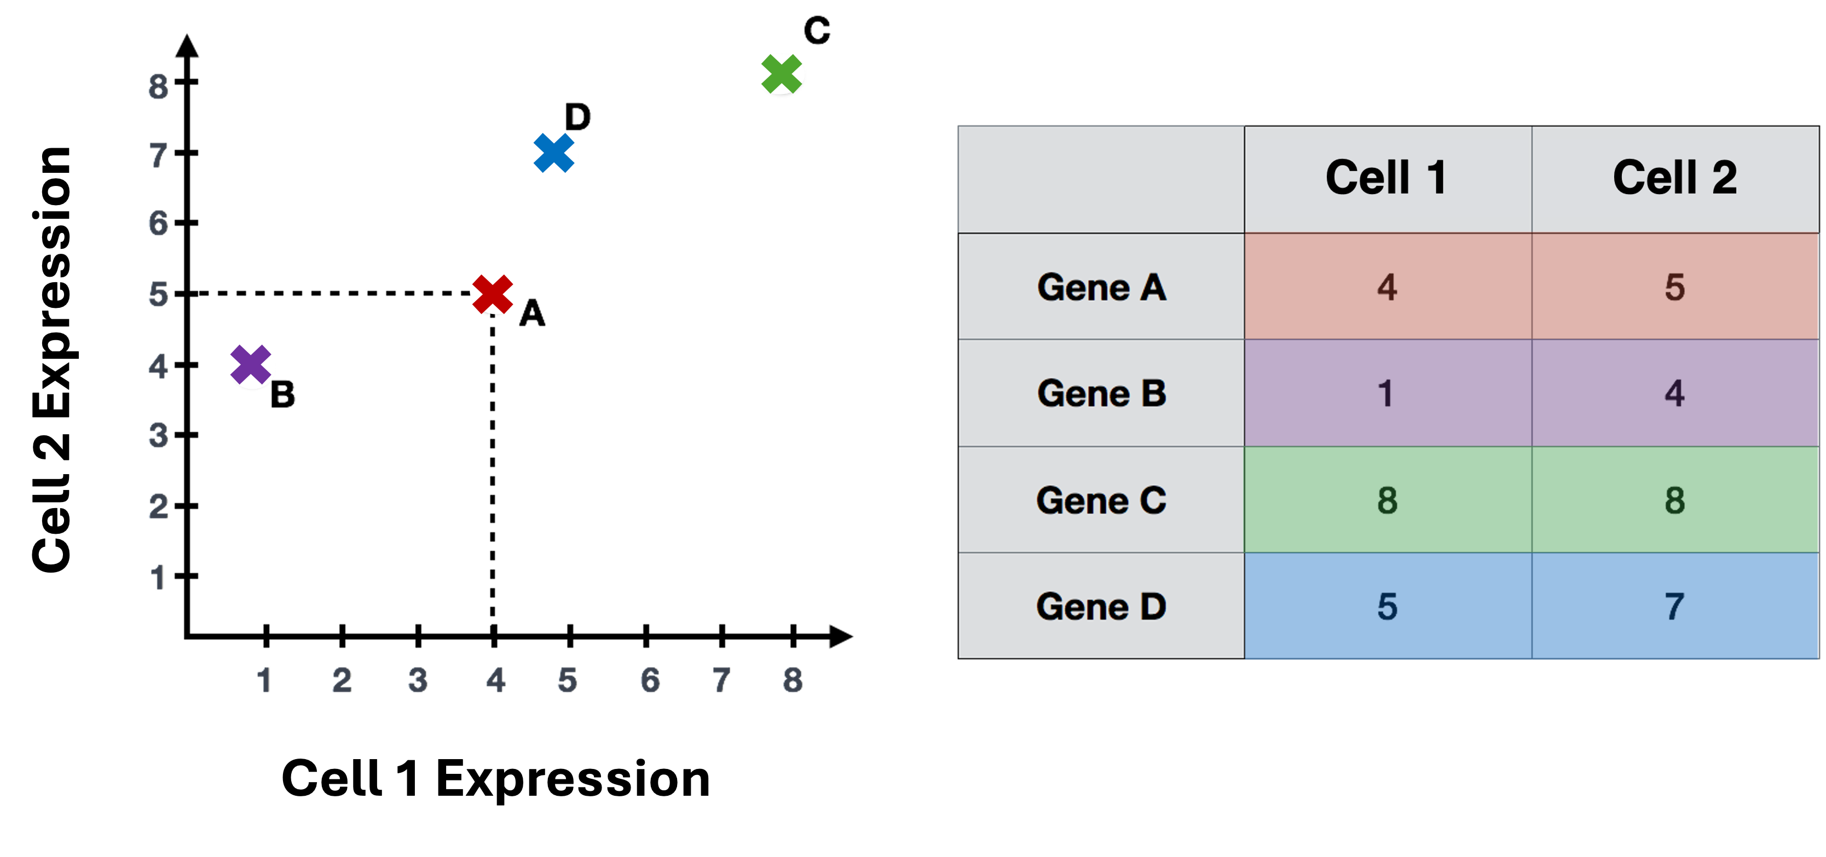The width and height of the screenshot is (1826, 857).
Task: Click the purple X marker on the plot
Action: point(252,367)
